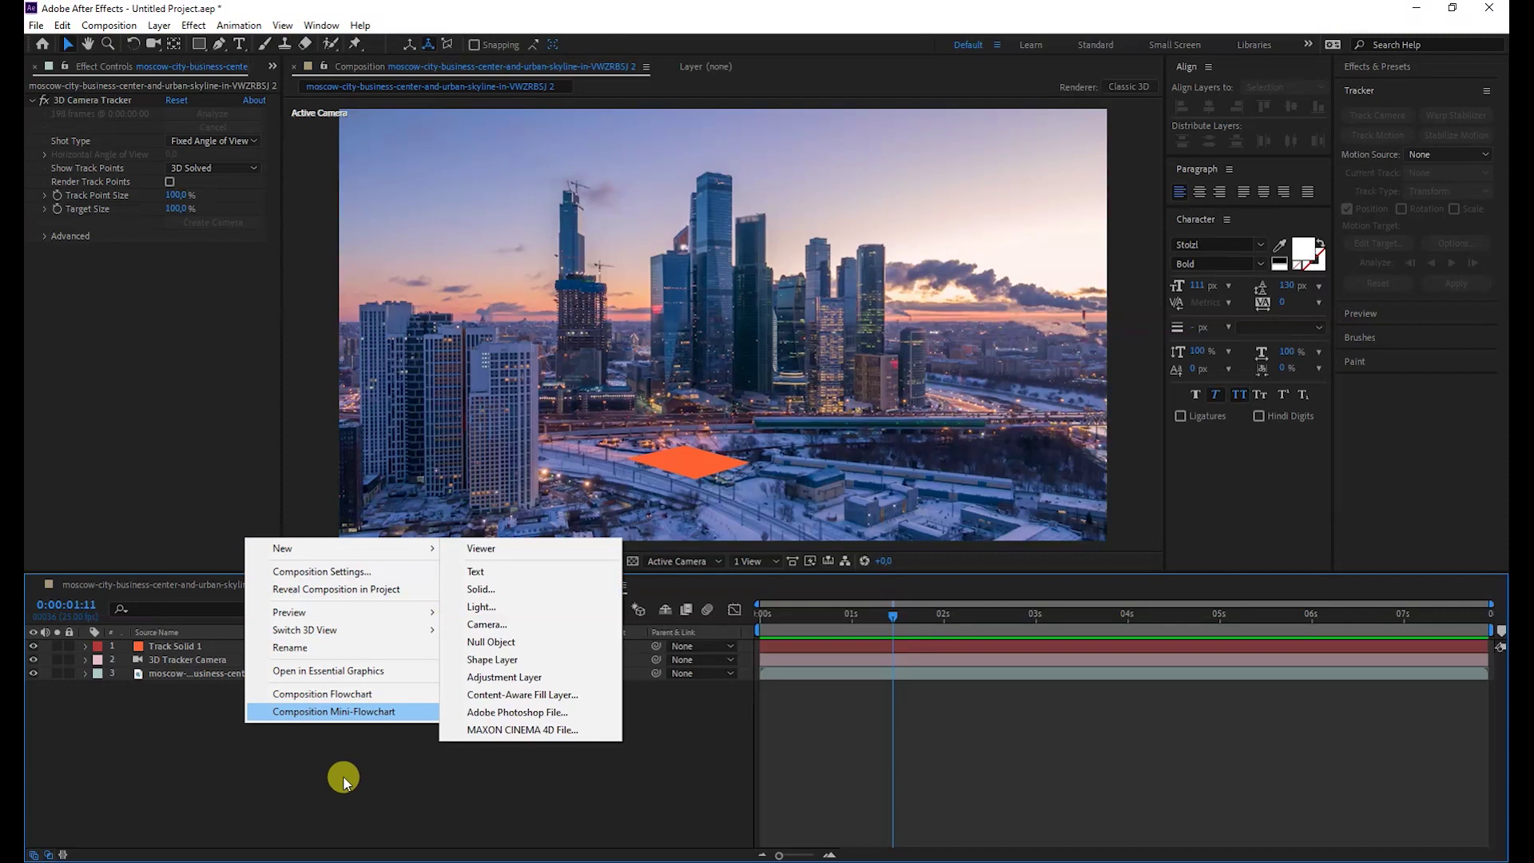
Task: Enable the Hindi Digits checkbox
Action: tap(1258, 416)
